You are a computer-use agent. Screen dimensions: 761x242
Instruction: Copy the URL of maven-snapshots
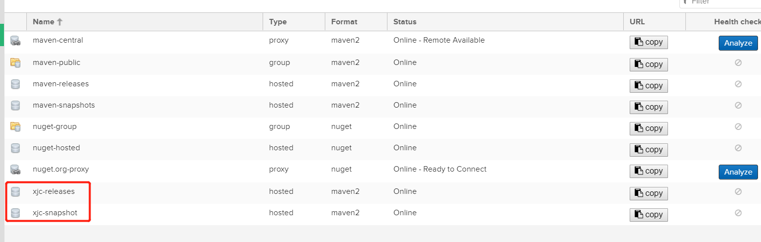(x=649, y=107)
